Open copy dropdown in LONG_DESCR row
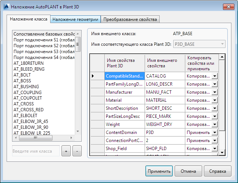Viewport: 238px width, 183px height. [215, 84]
